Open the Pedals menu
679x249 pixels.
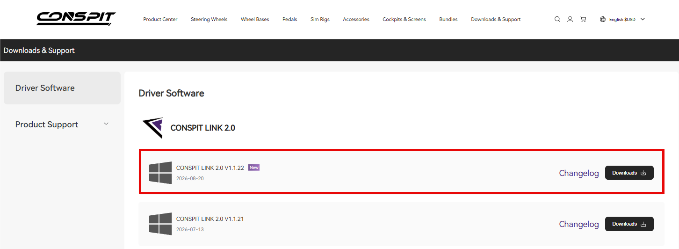point(290,19)
